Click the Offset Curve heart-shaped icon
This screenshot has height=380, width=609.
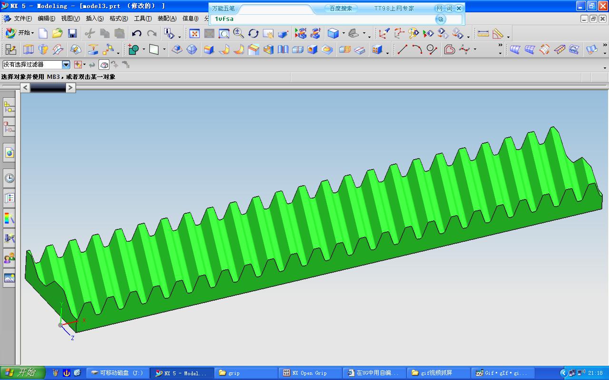(450, 49)
